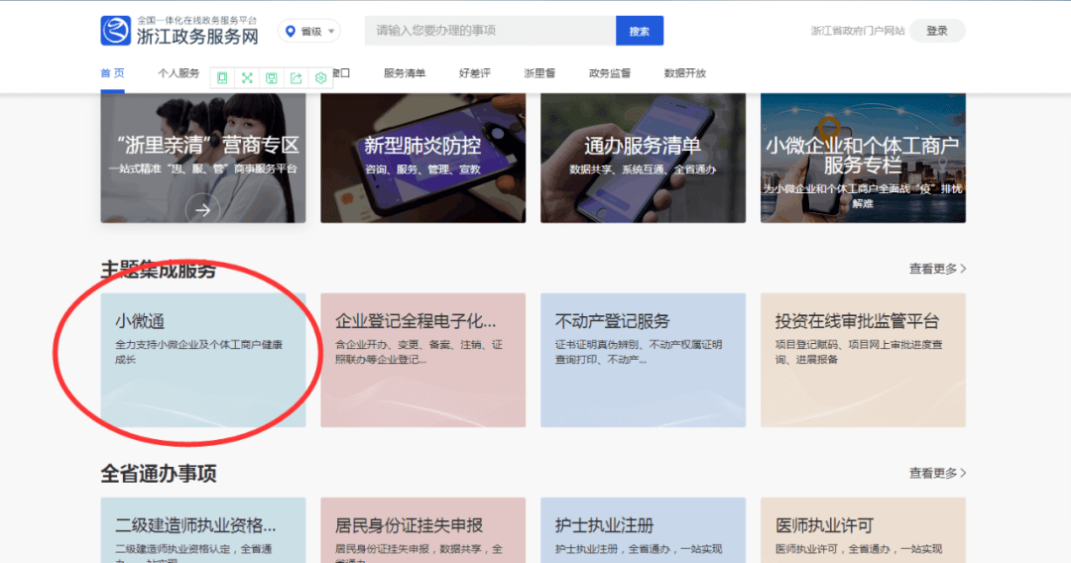1071x563 pixels.
Task: Click the 登录 button
Action: [937, 31]
